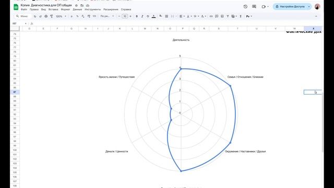
Task: Open the 123 number format menu
Action: pos(94,16)
